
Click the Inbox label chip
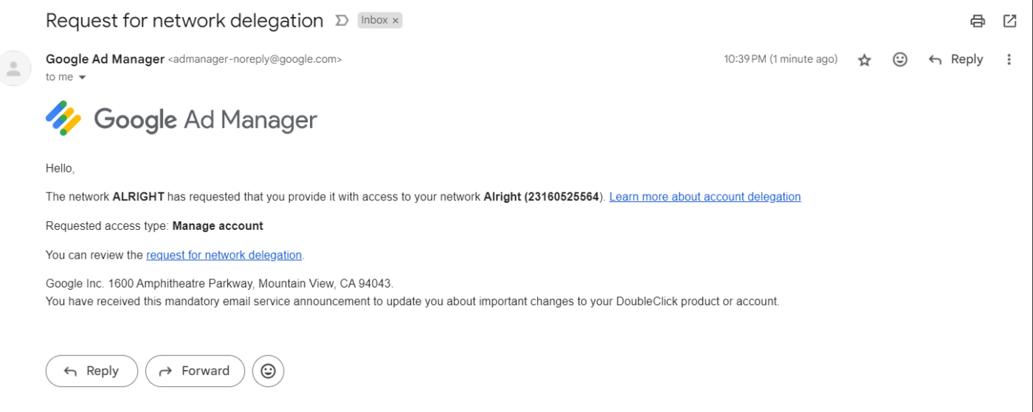374,21
